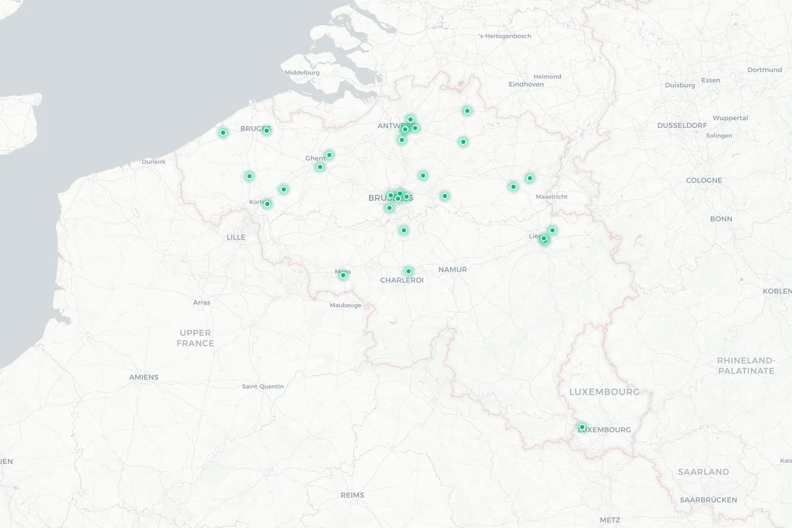
Task: Click the Maubeuge label
Action: click(346, 305)
